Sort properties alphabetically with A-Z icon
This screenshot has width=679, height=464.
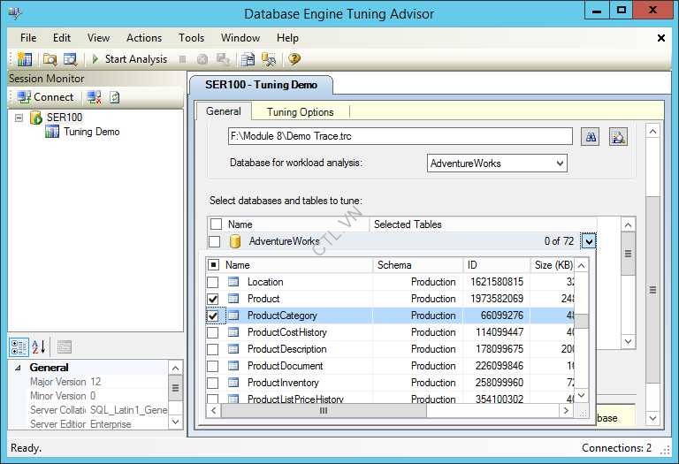point(39,346)
